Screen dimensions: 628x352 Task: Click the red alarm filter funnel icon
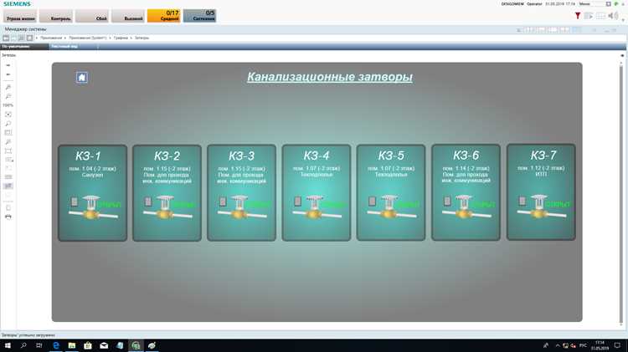click(x=578, y=16)
